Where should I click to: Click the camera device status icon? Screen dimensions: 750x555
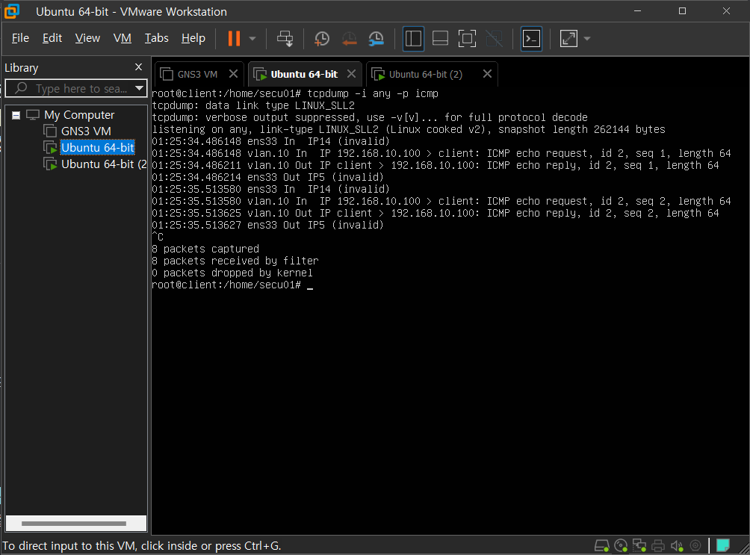click(695, 545)
